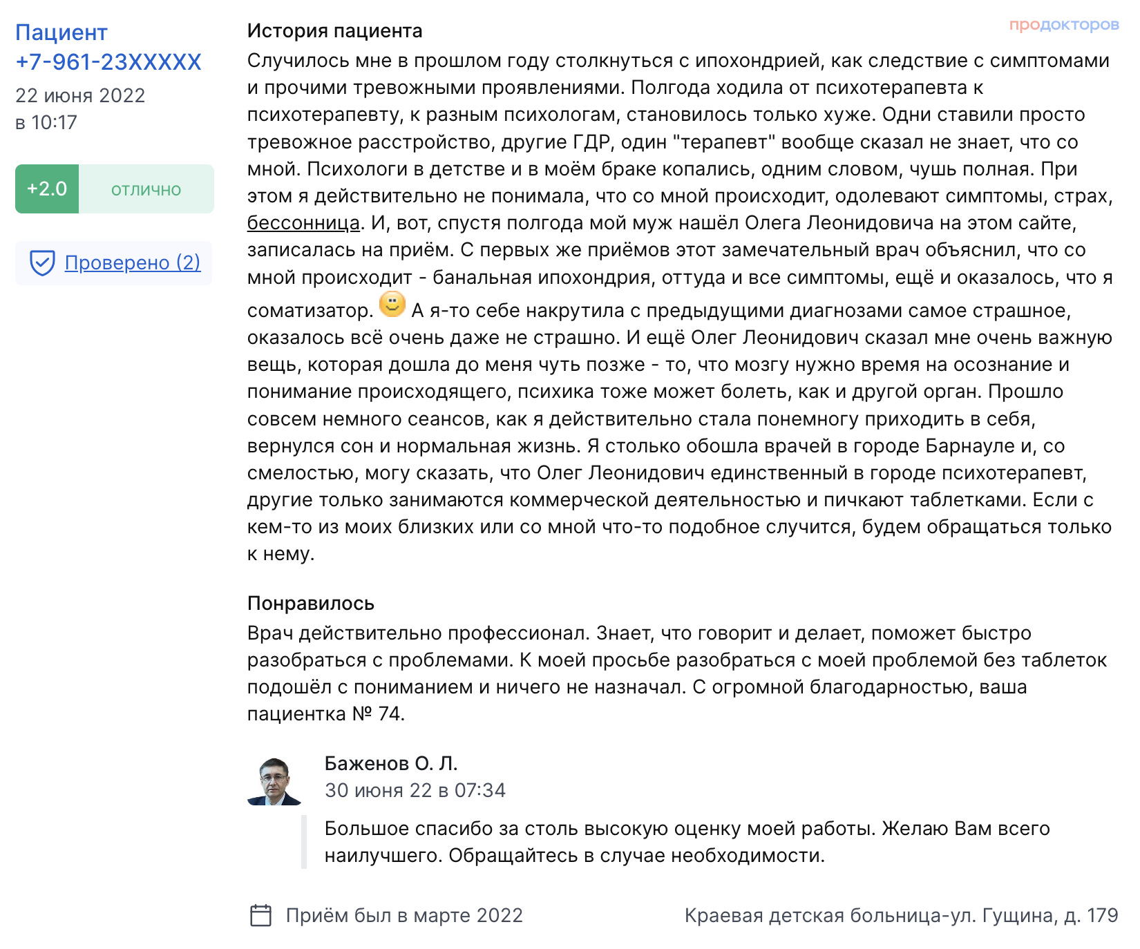The image size is (1140, 949).
Task: Follow the underlined бессонница link
Action: pyautogui.click(x=304, y=223)
